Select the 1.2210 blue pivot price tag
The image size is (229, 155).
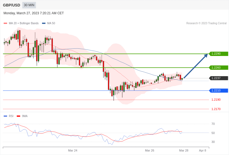pos(218,91)
